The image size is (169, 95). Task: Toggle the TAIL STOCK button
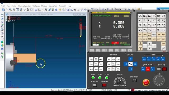tap(96, 64)
